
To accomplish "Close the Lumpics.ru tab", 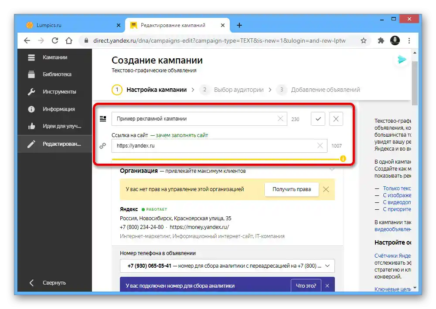I will [x=119, y=25].
